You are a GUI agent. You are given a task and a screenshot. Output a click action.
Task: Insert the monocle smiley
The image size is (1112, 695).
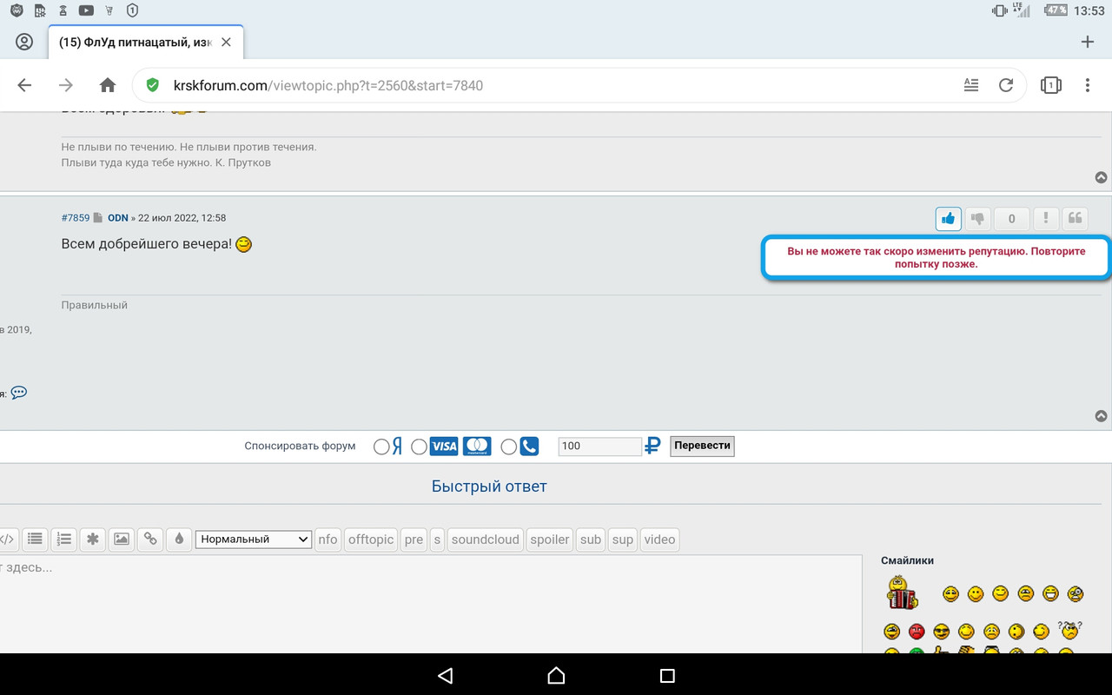pos(1076,594)
